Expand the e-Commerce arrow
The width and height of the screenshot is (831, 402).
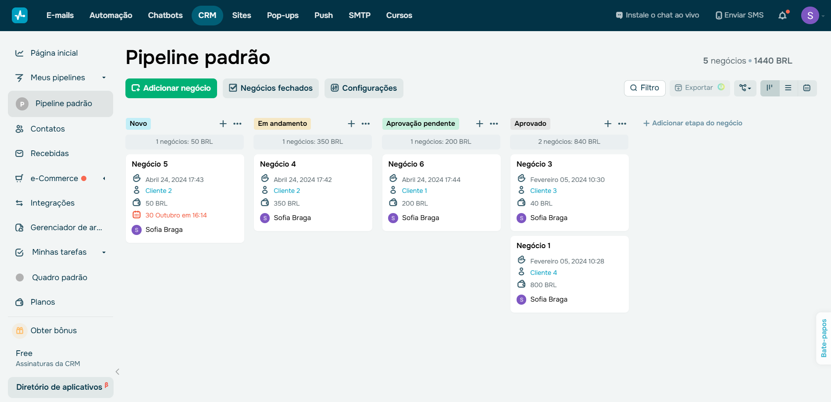tap(104, 178)
